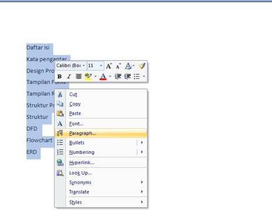Click the Font letter A icon
272x219 pixels.
[x=60, y=124]
